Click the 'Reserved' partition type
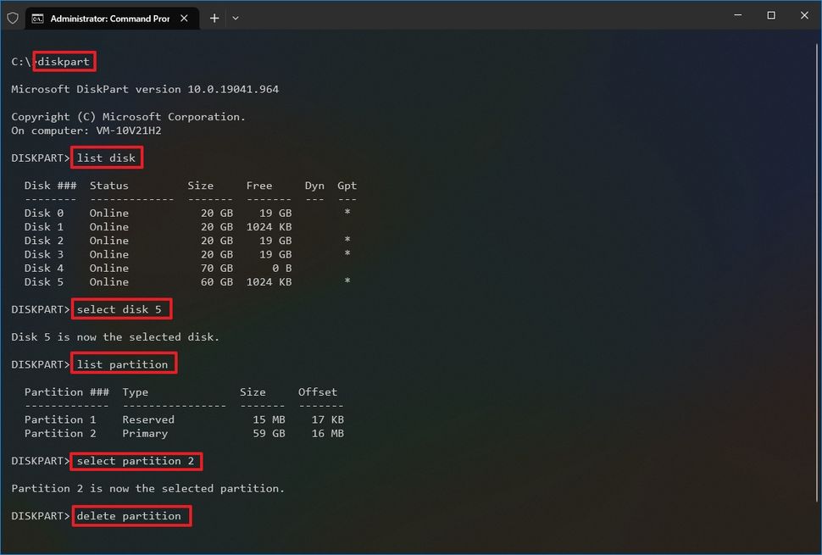Screen dimensions: 822x555 (x=148, y=419)
